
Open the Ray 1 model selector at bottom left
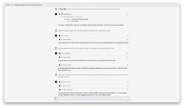click(57, 101)
